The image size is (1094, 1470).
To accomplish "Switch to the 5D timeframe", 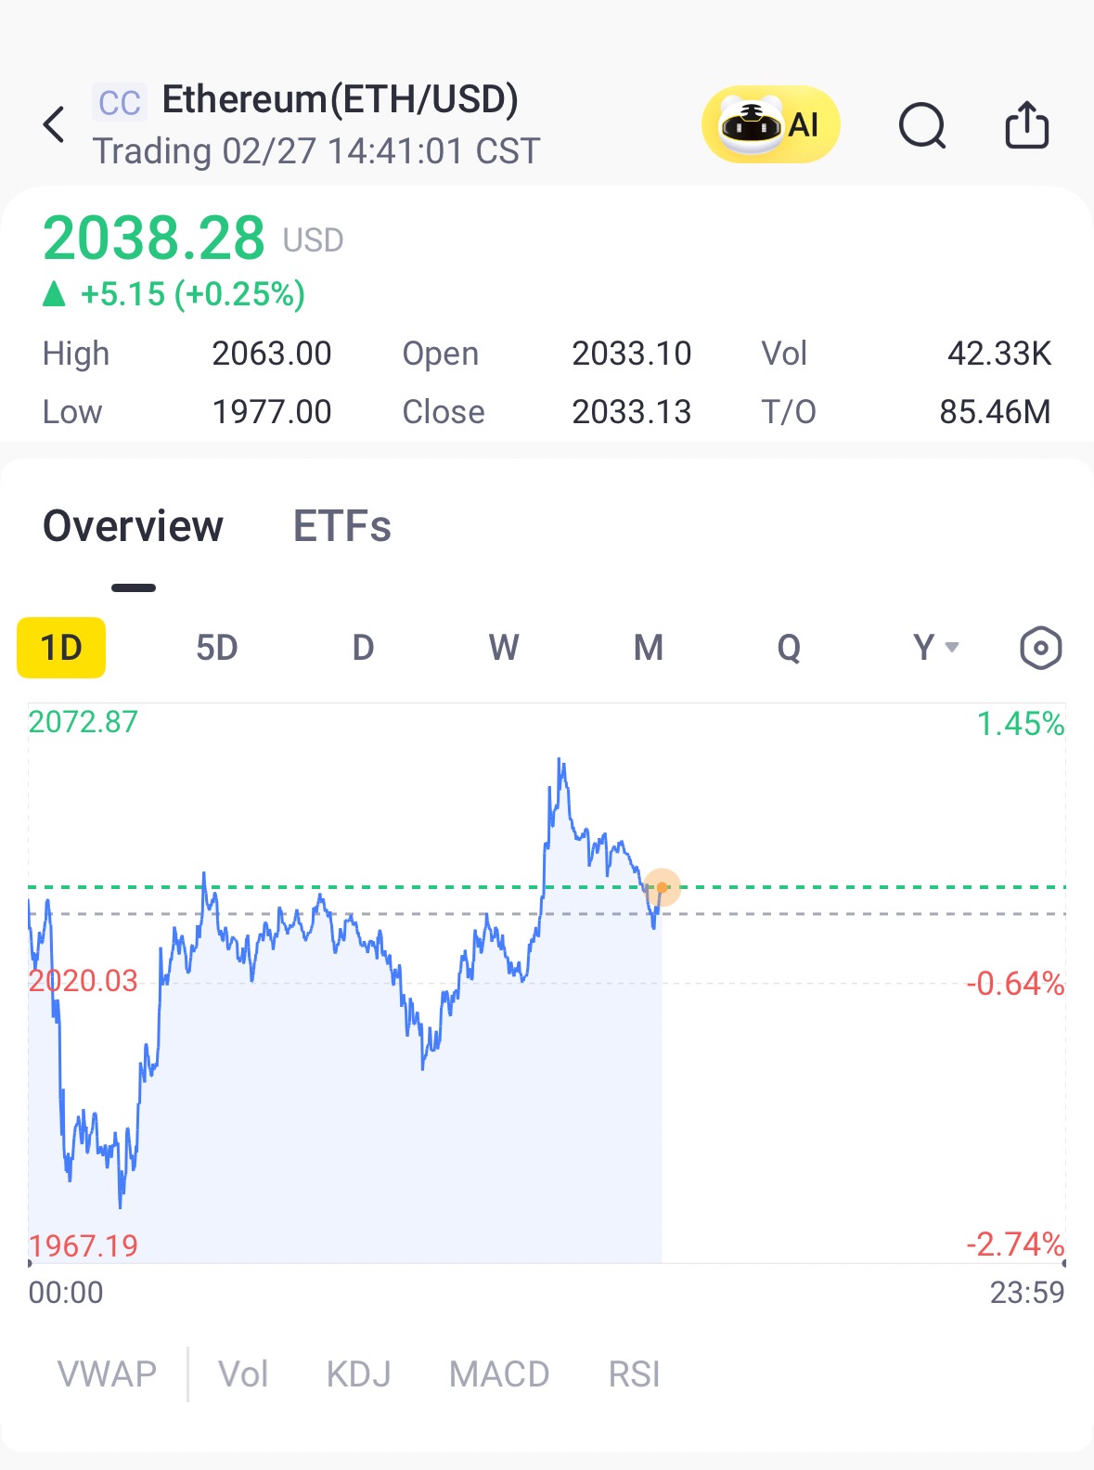I will pyautogui.click(x=217, y=648).
